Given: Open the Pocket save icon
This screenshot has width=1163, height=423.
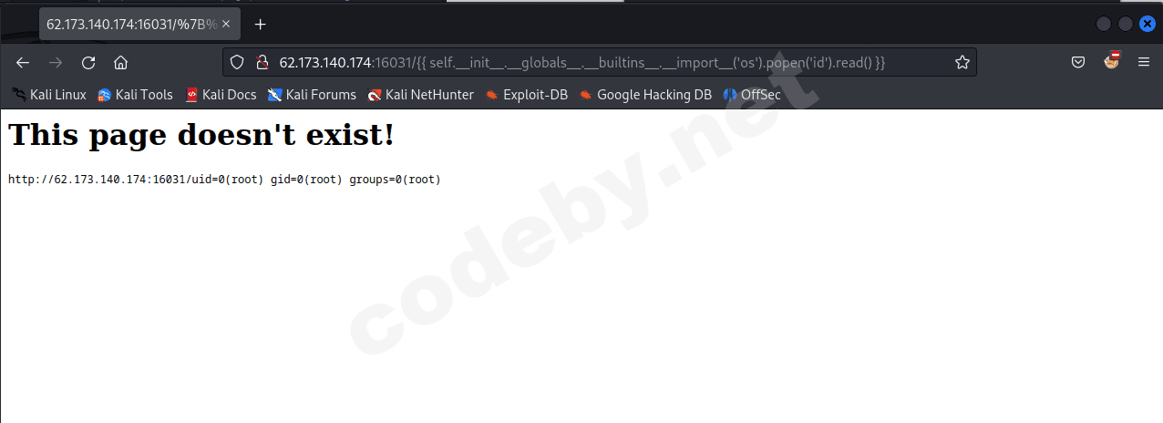Looking at the screenshot, I should coord(1077,63).
